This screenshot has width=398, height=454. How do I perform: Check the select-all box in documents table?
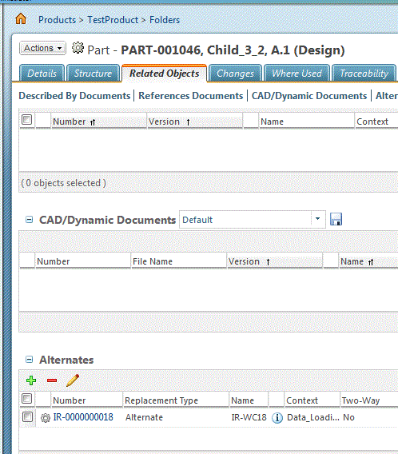point(27,119)
